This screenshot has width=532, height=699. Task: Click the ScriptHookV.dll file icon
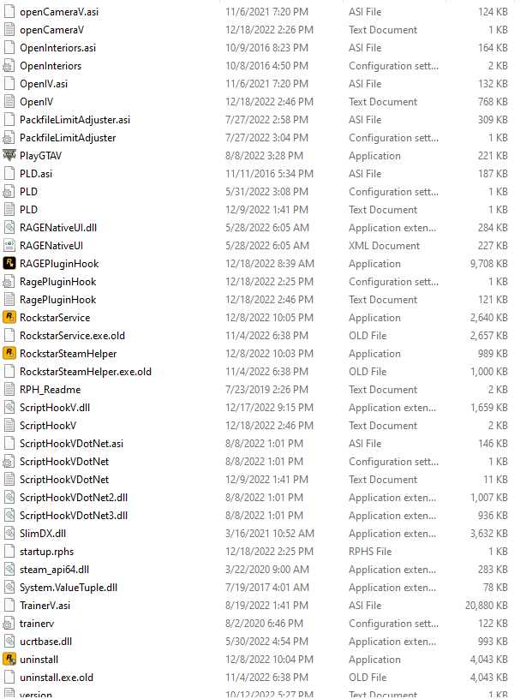tap(9, 408)
